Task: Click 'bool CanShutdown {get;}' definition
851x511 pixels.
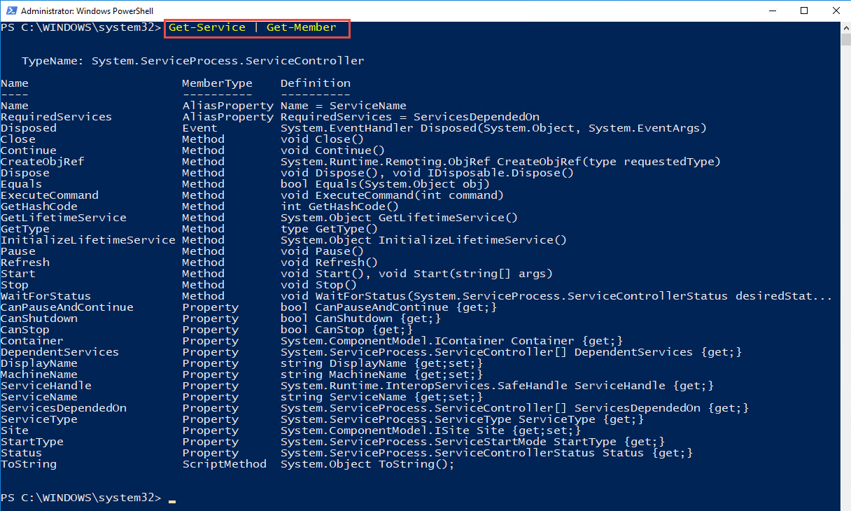Action: click(x=361, y=318)
